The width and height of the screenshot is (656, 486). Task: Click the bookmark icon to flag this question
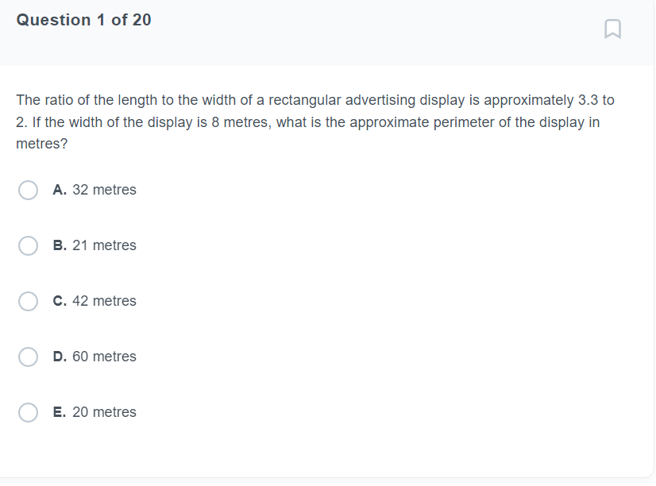tap(612, 29)
